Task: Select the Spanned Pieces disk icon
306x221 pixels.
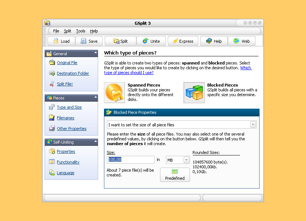Action: pos(114,92)
